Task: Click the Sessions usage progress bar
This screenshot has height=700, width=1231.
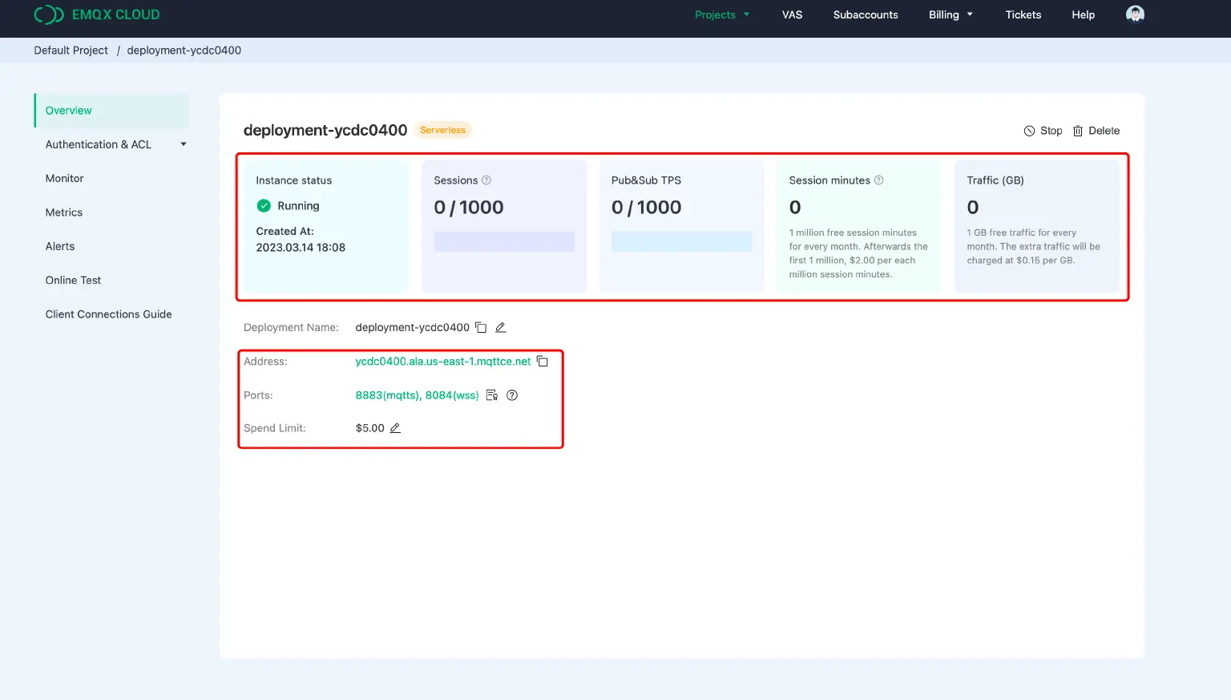Action: pos(503,241)
